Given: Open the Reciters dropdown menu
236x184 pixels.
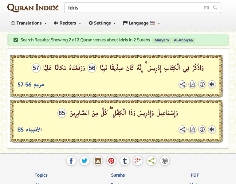Looking at the screenshot, I should (68, 23).
